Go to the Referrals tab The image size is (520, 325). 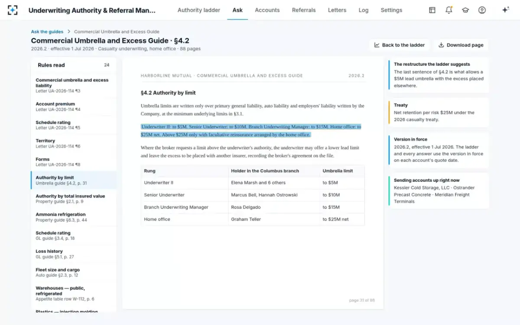pos(304,10)
